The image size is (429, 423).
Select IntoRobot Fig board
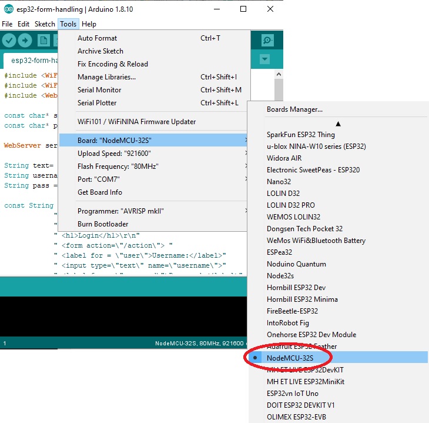click(338, 323)
